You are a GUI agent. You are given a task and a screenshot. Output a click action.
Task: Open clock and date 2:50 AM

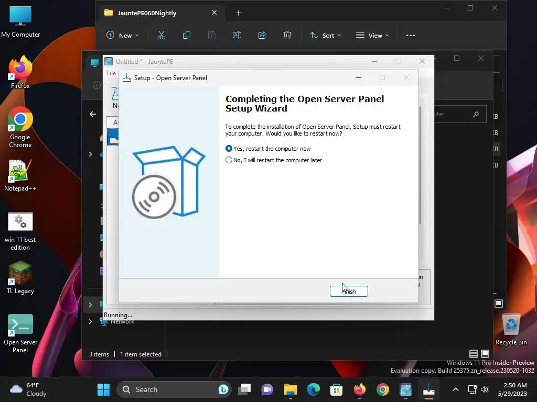tap(513, 389)
